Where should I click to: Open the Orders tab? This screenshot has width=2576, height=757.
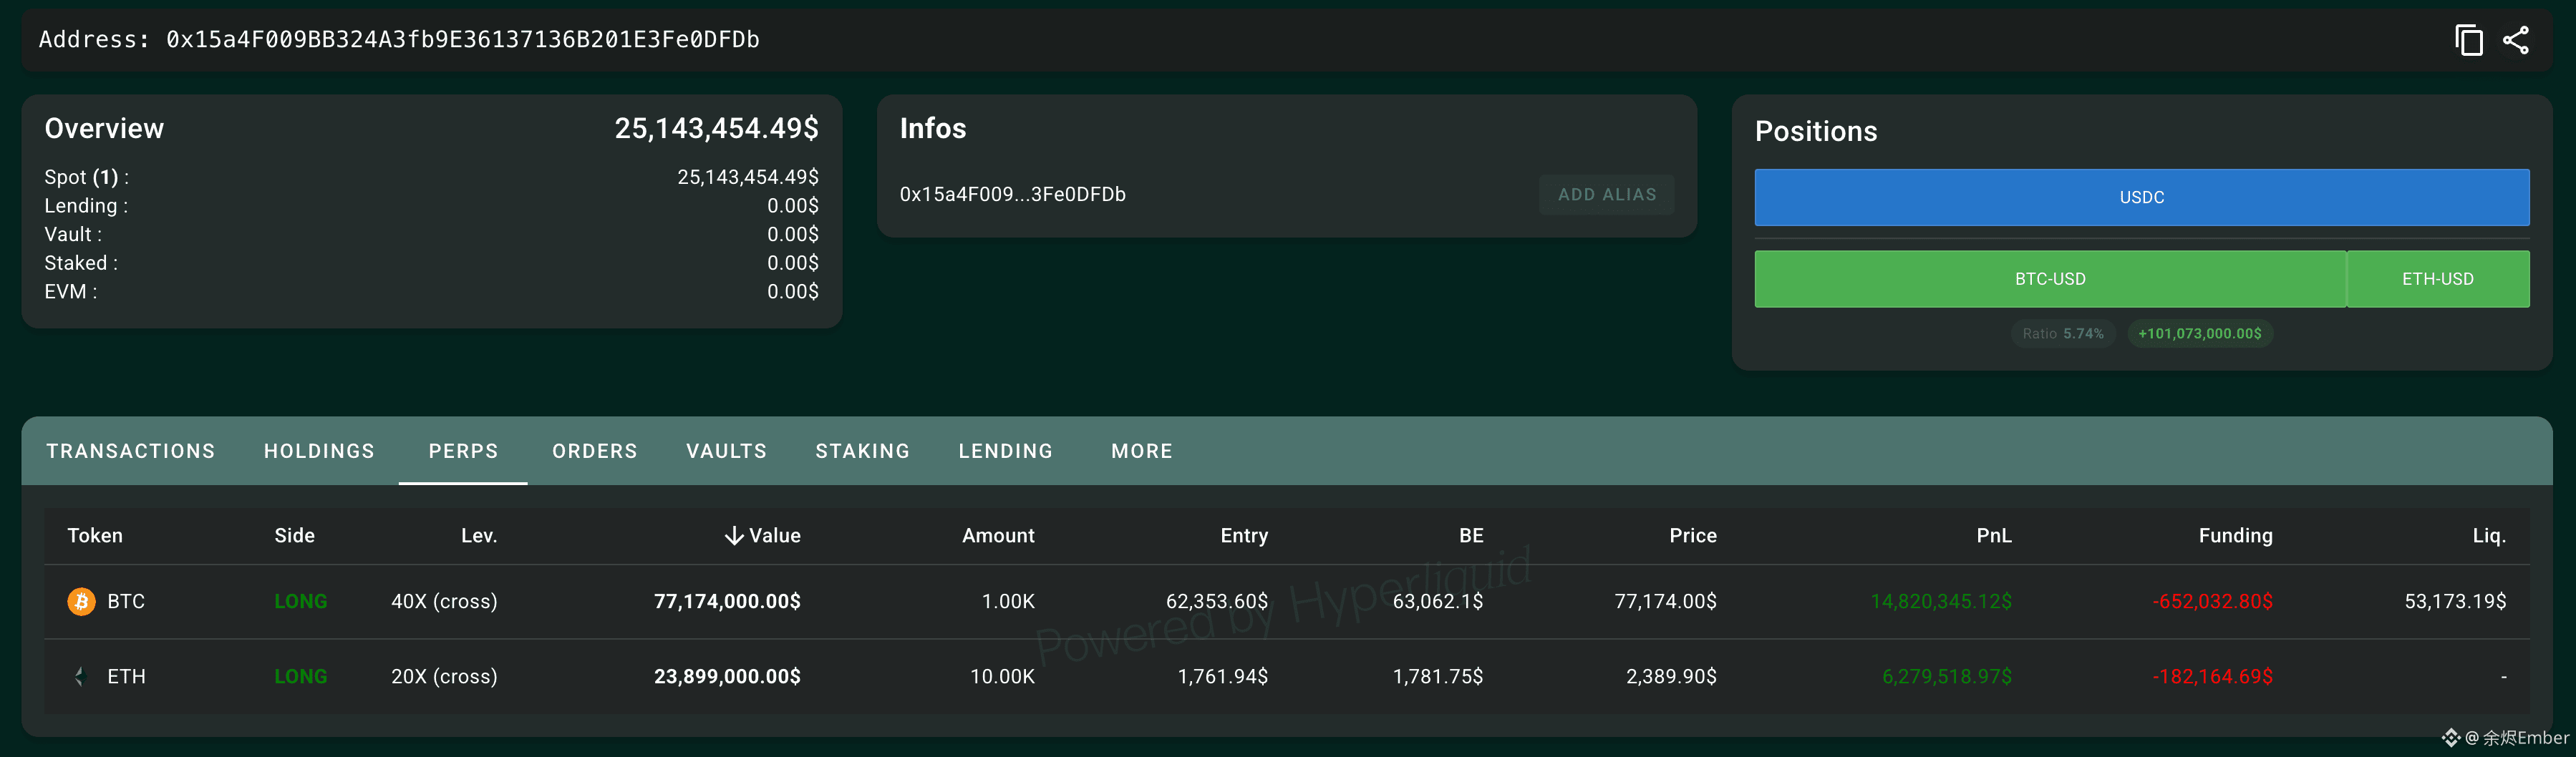click(x=595, y=451)
